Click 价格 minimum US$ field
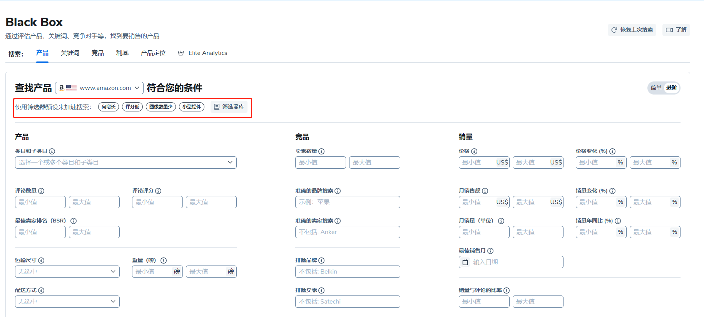704x317 pixels. click(x=484, y=163)
